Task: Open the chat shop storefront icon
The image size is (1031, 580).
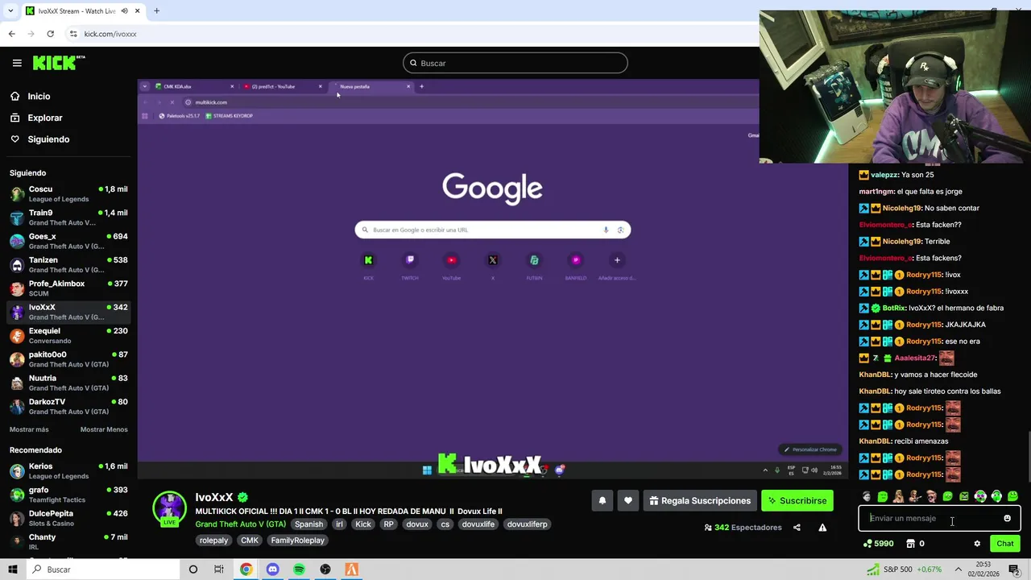Action: point(911,544)
